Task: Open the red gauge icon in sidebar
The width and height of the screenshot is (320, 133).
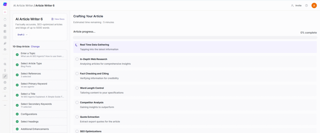Action: pos(5,12)
